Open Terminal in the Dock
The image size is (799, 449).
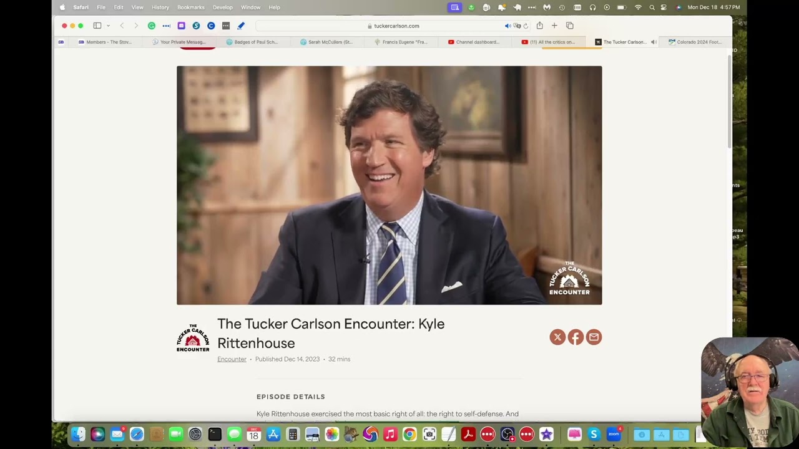tap(215, 435)
